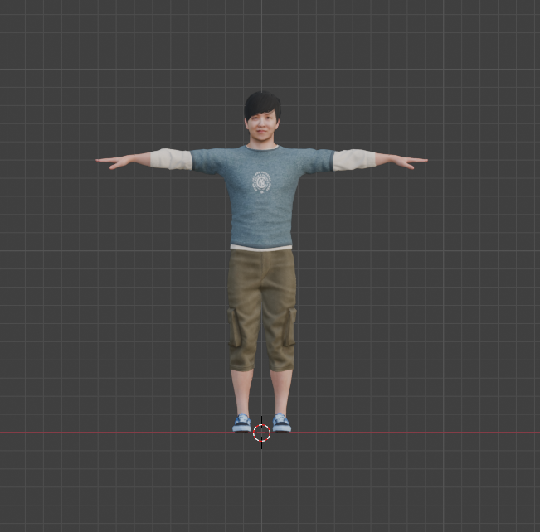This screenshot has width=540, height=532.
Task: Select the hand at the screen's left side
Action: [114, 161]
